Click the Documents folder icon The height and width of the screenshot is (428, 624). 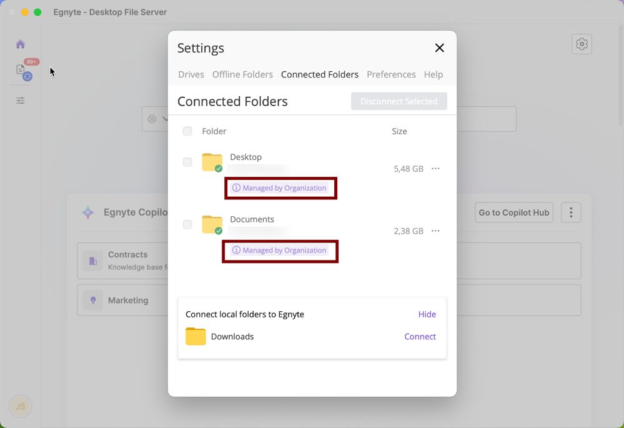(x=212, y=225)
